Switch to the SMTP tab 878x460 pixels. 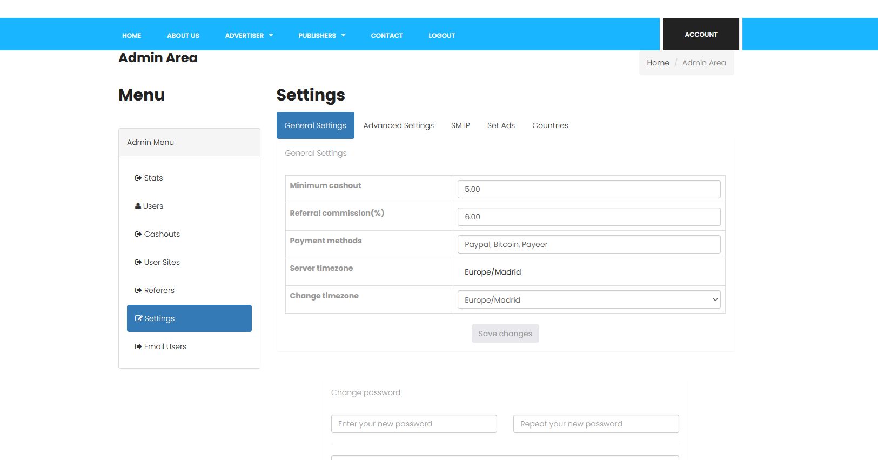(x=460, y=125)
